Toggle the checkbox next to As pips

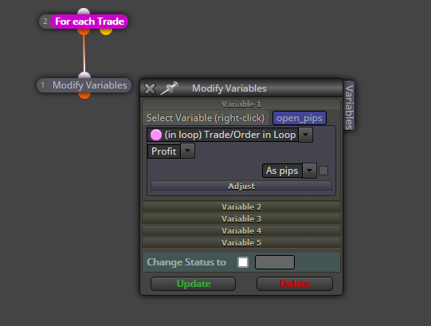323,171
